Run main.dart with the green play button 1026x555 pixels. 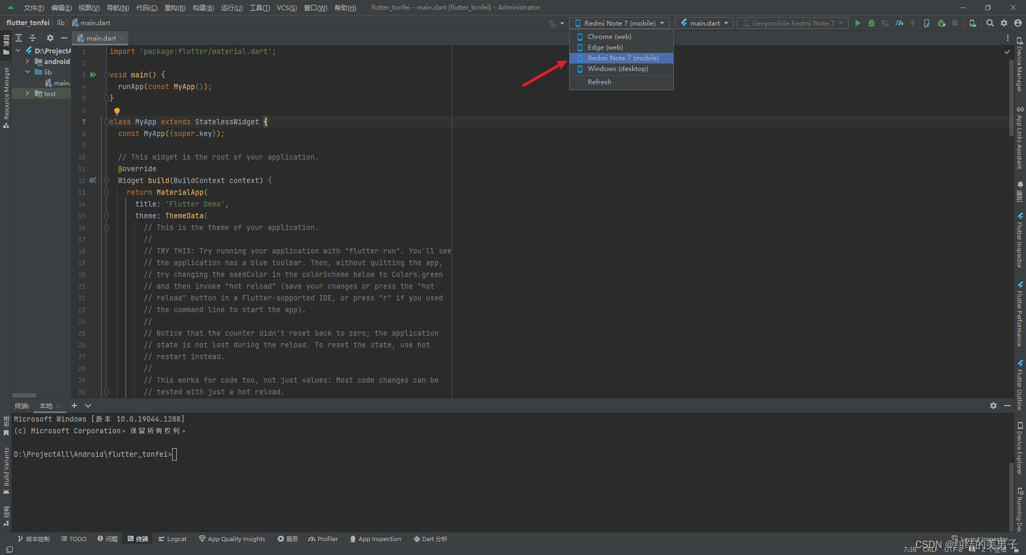[x=858, y=23]
